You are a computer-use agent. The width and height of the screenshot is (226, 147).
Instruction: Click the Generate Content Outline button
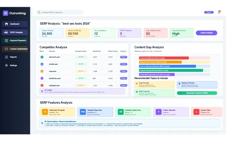point(197,93)
